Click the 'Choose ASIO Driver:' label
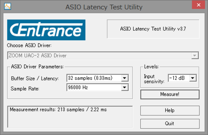The width and height of the screenshot is (208, 135). [x=29, y=45]
